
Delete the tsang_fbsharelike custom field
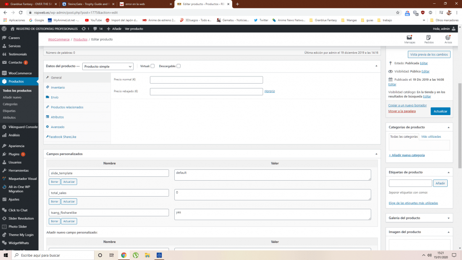point(55,221)
